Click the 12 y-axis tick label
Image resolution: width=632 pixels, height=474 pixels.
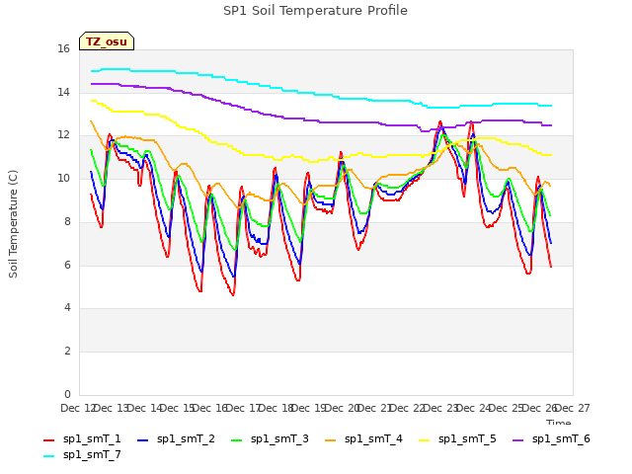point(63,135)
